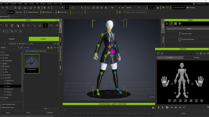Viewport: 209px width, 117px height.
Task: Click the Create Character icon
Action: tap(26, 12)
